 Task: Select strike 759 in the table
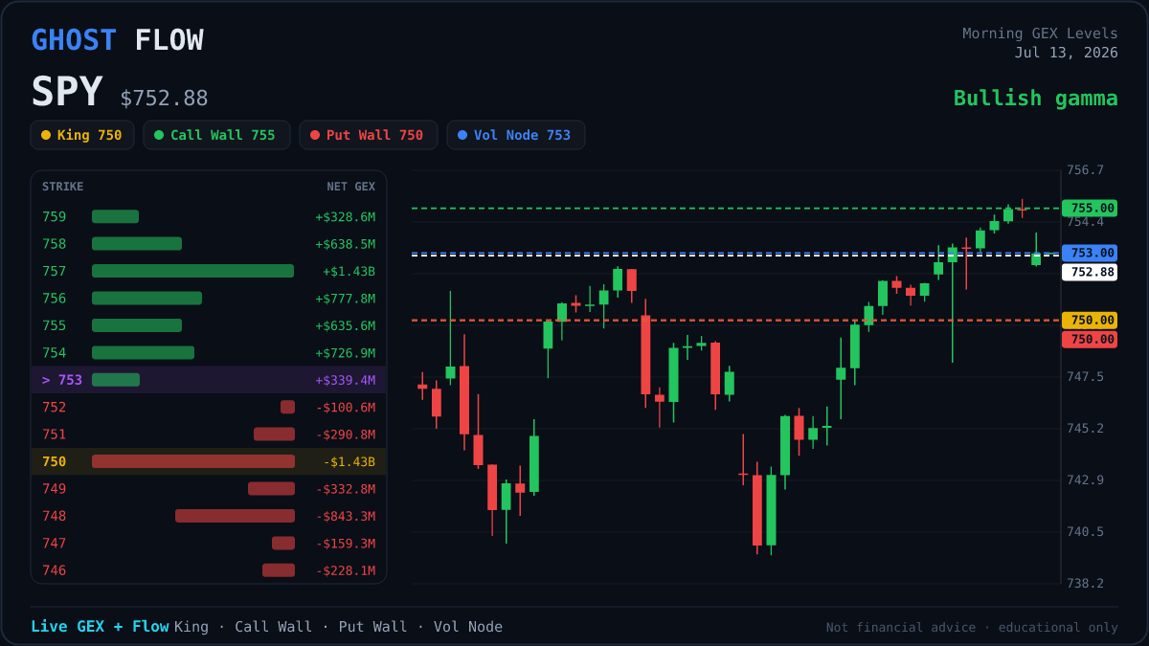(x=55, y=217)
